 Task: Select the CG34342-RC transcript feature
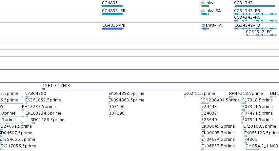(x=255, y=21)
